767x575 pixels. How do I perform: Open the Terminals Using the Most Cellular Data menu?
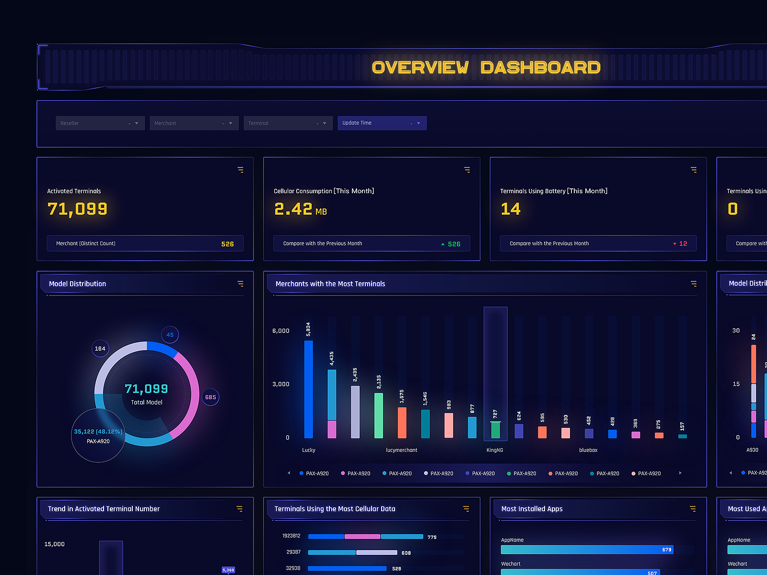tap(466, 509)
